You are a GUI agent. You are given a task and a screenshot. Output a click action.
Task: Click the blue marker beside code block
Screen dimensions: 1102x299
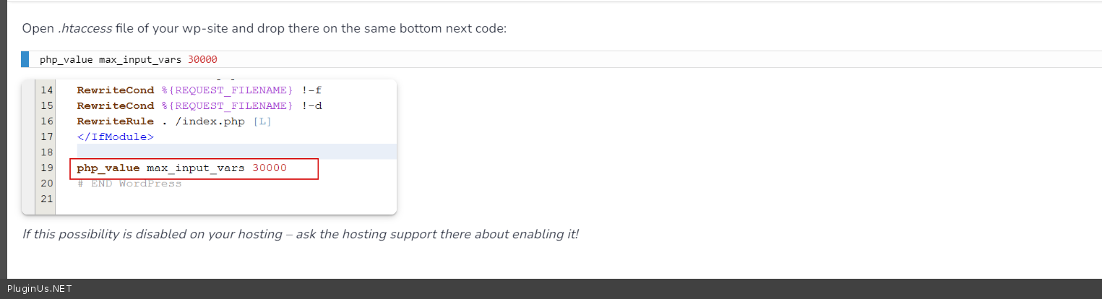coord(25,59)
